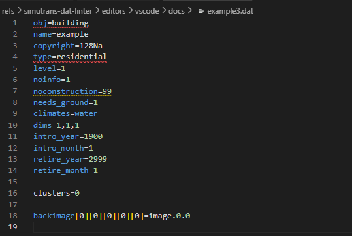Expand breadcrumb chevron after 'refs'

(x=20, y=10)
